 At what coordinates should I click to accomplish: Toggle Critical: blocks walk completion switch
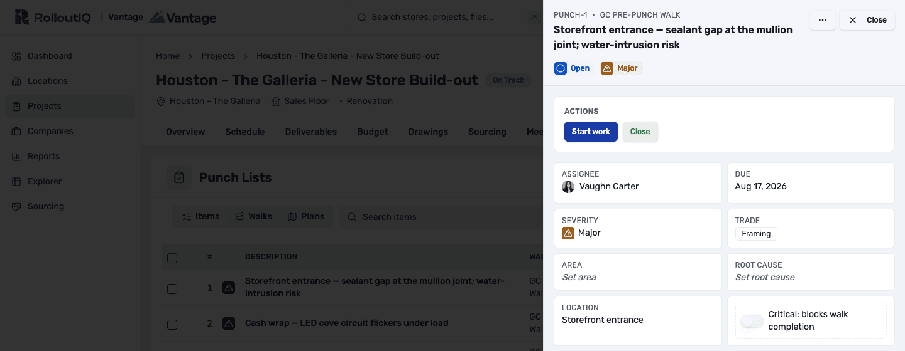(x=752, y=321)
